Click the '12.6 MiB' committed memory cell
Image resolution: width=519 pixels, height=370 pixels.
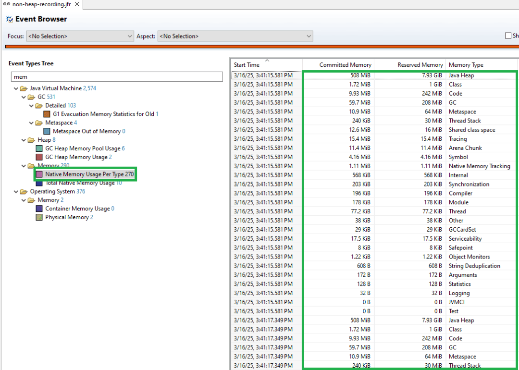click(359, 130)
